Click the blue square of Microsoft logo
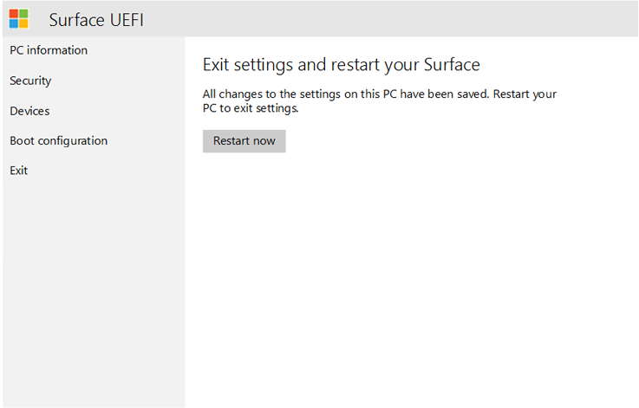 [x=14, y=23]
